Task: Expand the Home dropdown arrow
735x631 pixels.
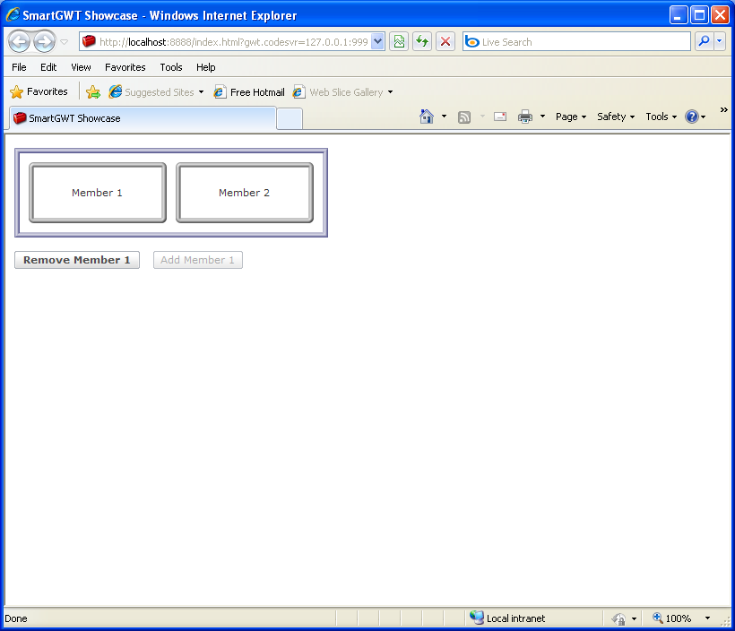Action: (x=444, y=117)
